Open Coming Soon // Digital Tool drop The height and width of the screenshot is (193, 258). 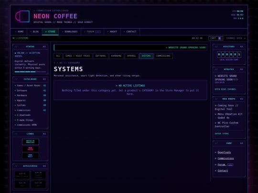pyautogui.click(x=226, y=107)
